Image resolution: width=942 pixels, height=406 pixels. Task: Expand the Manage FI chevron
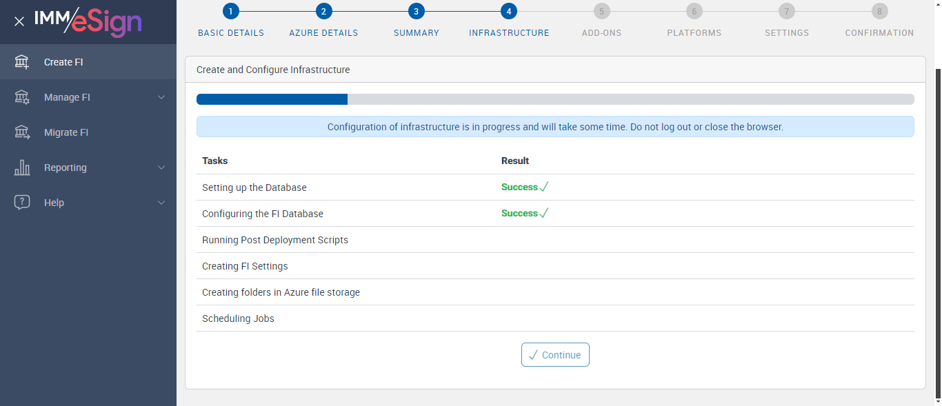point(161,97)
